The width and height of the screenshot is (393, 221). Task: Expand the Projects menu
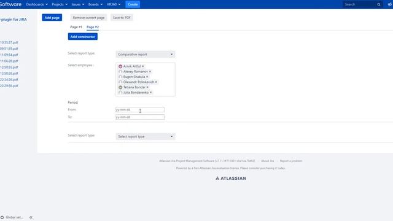click(x=60, y=4)
